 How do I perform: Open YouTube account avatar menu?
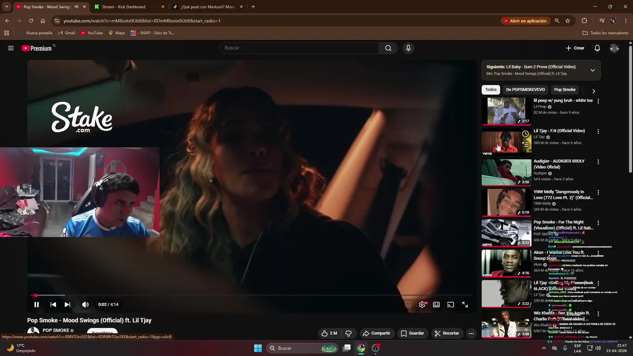click(x=614, y=48)
